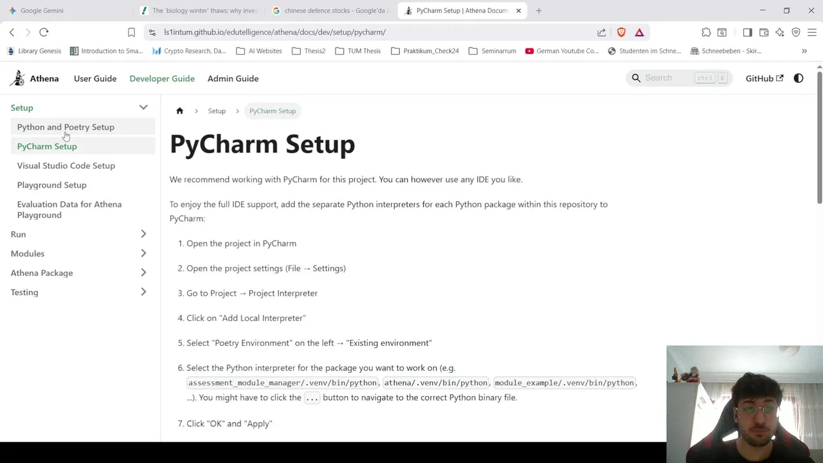Click the home breadcrumb icon

179,111
